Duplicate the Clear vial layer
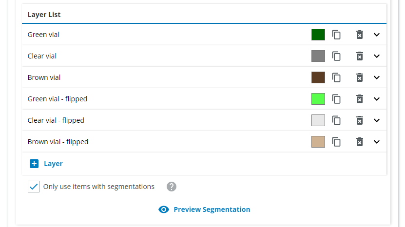 (336, 56)
